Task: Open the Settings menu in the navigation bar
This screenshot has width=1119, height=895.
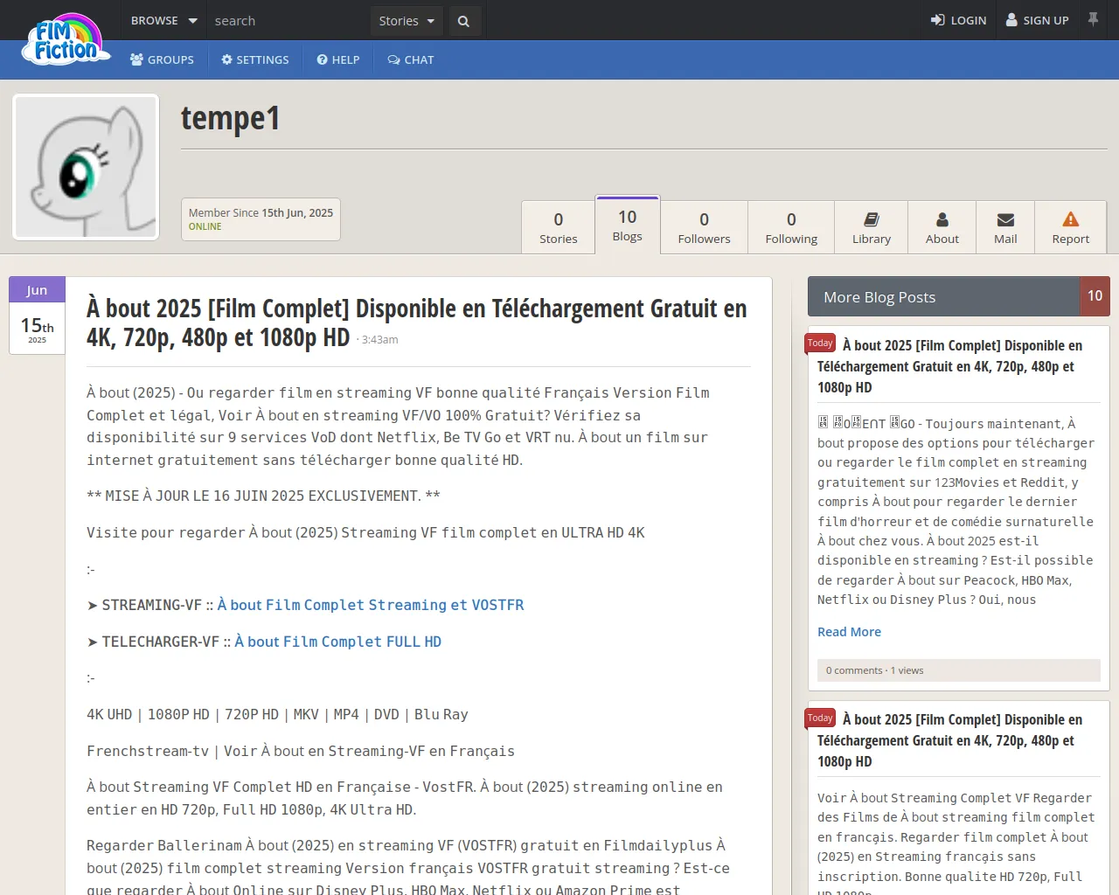Action: [255, 60]
